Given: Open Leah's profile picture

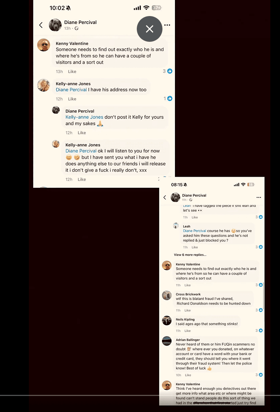Looking at the screenshot, I should 176,226.
